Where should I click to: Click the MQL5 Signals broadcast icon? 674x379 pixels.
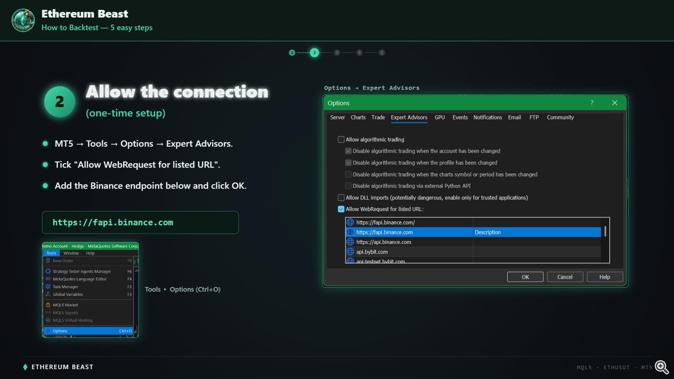coord(48,313)
